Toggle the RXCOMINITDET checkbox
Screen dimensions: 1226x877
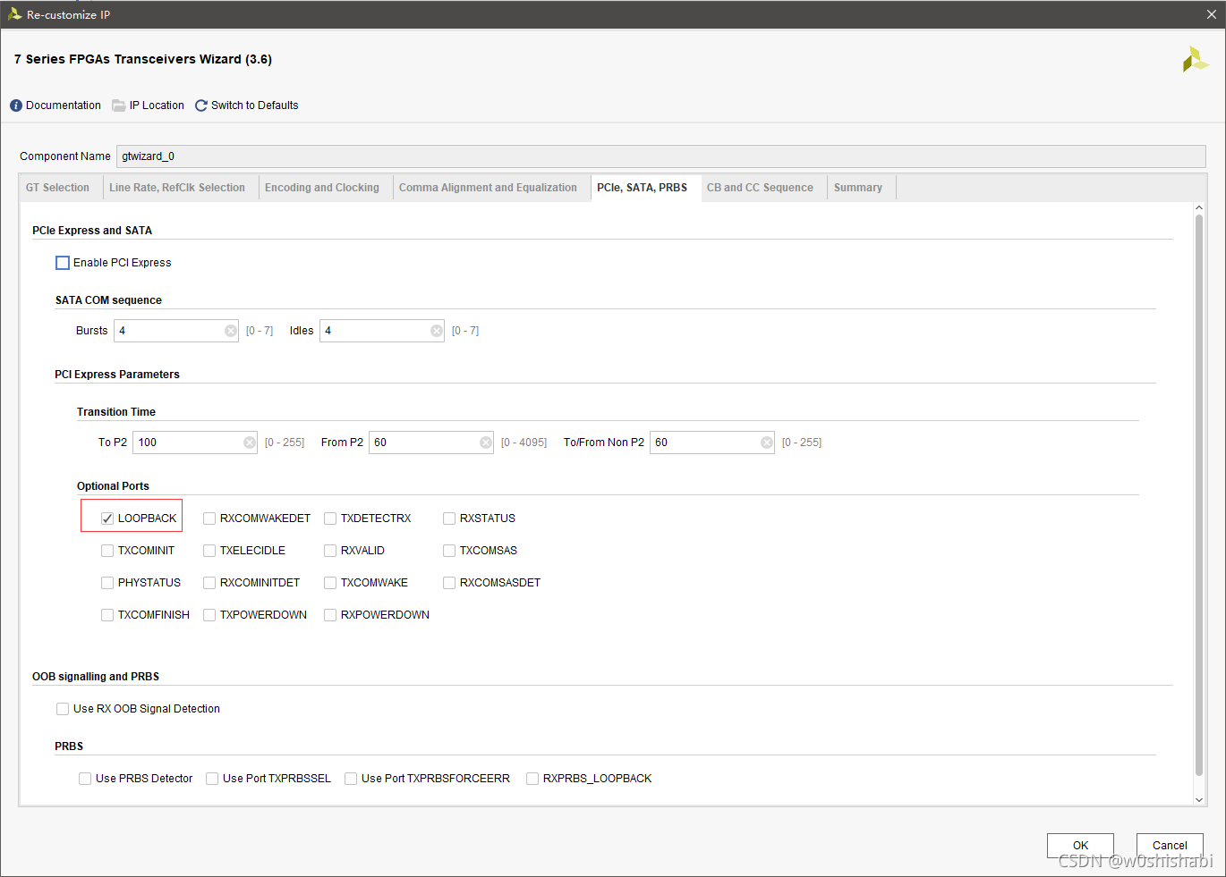click(x=209, y=583)
